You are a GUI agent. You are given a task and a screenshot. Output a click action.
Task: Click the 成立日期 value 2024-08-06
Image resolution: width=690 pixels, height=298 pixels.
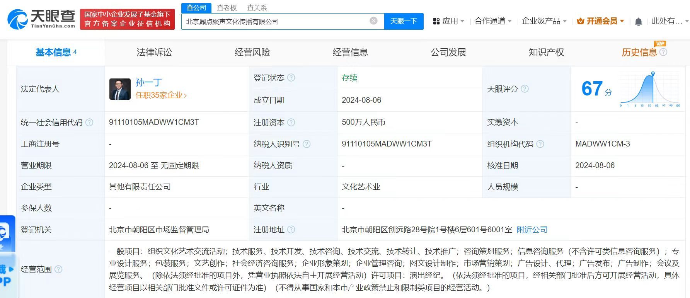(361, 100)
